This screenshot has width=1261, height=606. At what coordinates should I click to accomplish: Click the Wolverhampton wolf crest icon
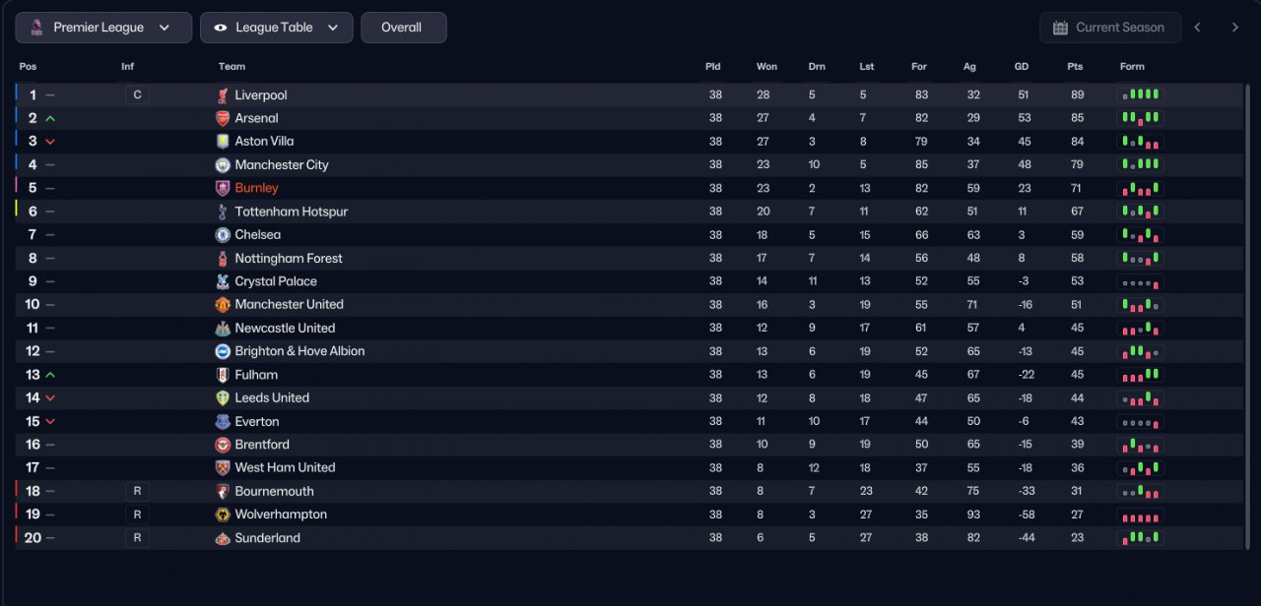tap(223, 515)
